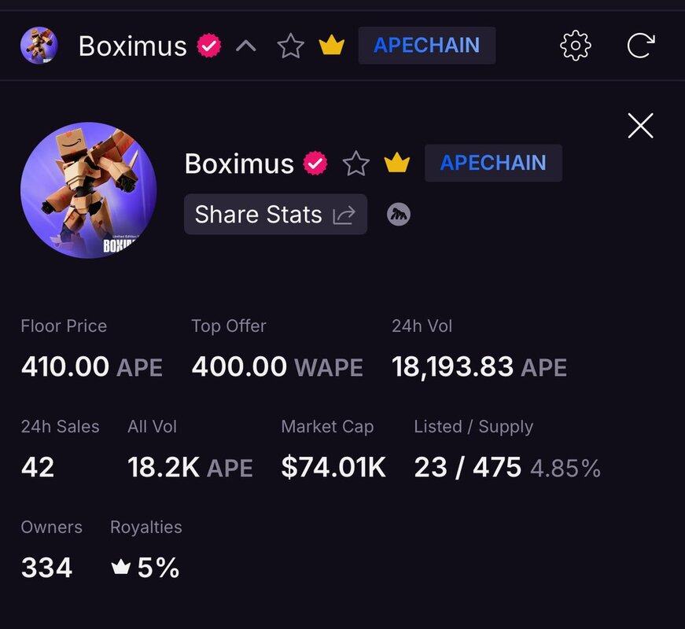Screen dimensions: 685x629
Task: Click the 23 / 475 Listed / Supply value
Action: [467, 468]
